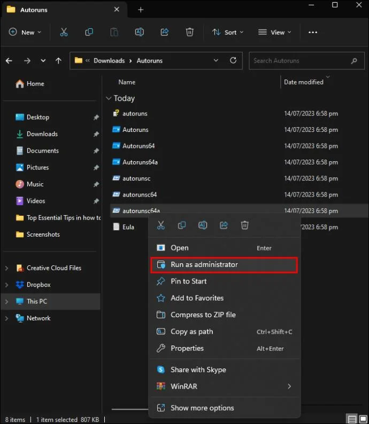Refresh the Autoruns folder view
This screenshot has width=369, height=424.
[x=233, y=60]
